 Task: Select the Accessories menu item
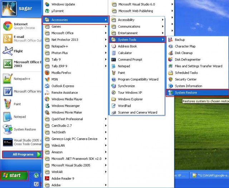click(75, 20)
